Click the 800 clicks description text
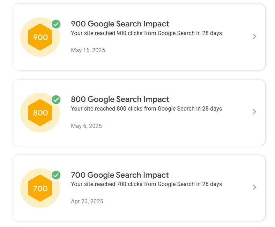The image size is (275, 227). tap(146, 108)
